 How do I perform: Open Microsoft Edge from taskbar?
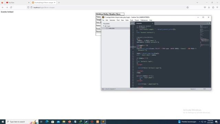pyautogui.click(x=47, y=122)
